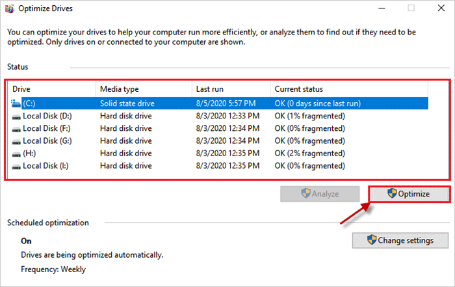Click the (H:) drive icon
455x287 pixels.
click(x=16, y=154)
